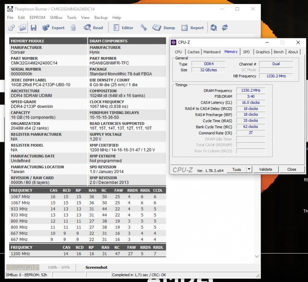This screenshot has width=308, height=282.
Task: Click the 1200 MHz XMP frequency row
Action: (x=87, y=253)
